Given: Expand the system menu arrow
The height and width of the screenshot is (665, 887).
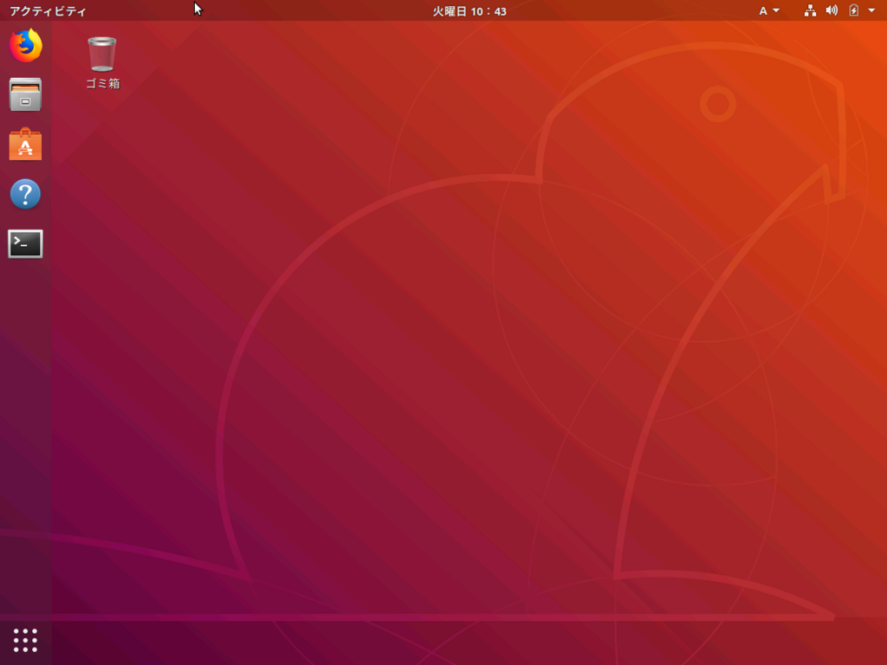Looking at the screenshot, I should pos(871,10).
